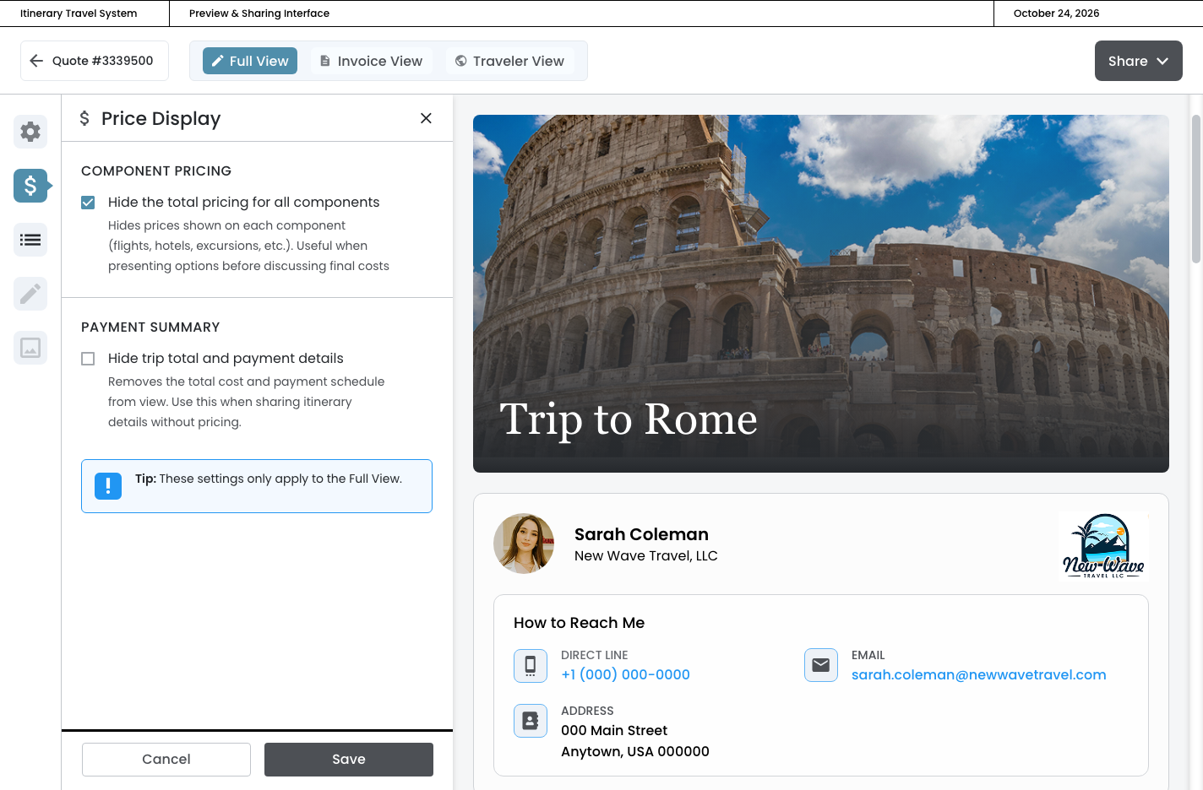Click the back arrow beside Quote #3339500
The width and height of the screenshot is (1203, 790).
(36, 61)
